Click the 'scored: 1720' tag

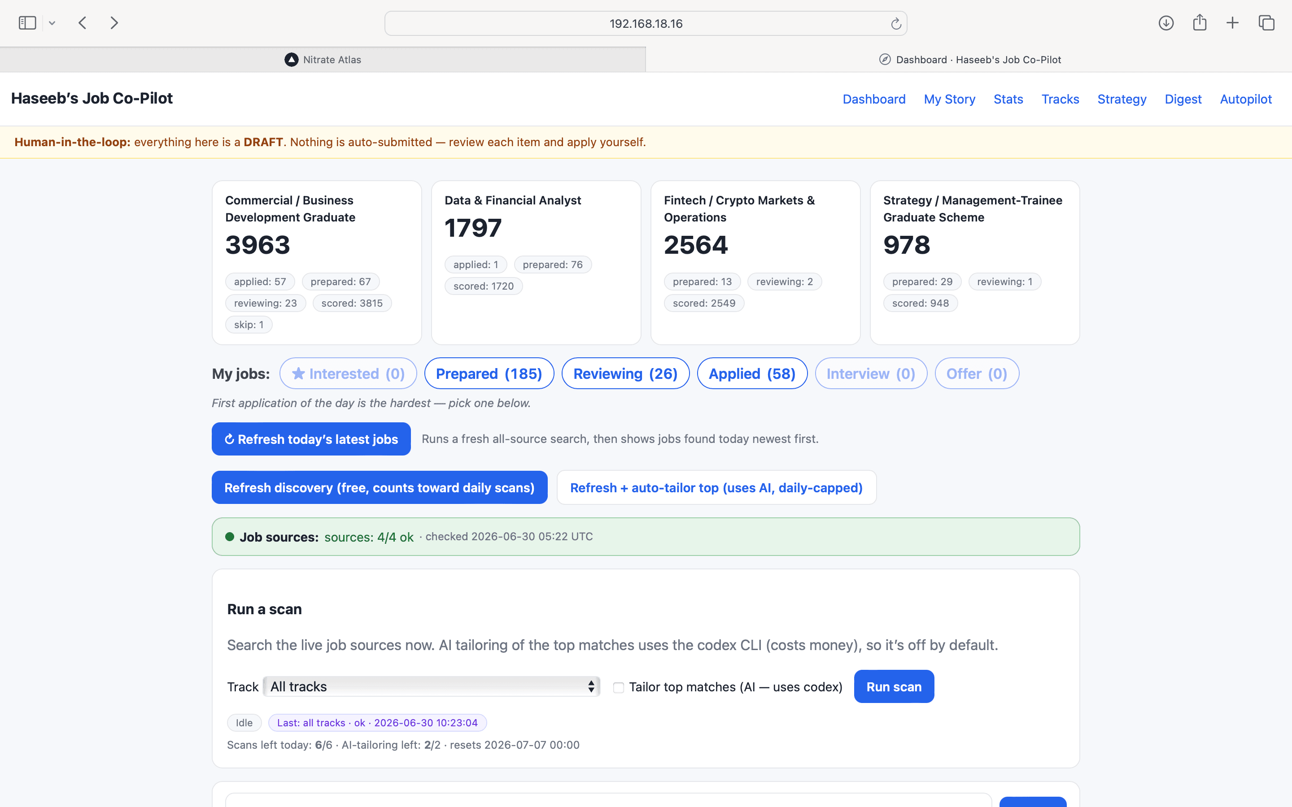(x=484, y=286)
